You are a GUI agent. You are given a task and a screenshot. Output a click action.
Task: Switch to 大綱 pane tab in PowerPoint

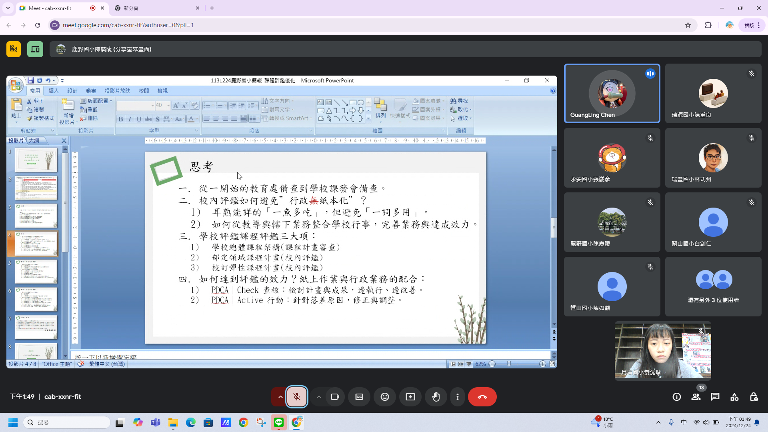pos(34,140)
